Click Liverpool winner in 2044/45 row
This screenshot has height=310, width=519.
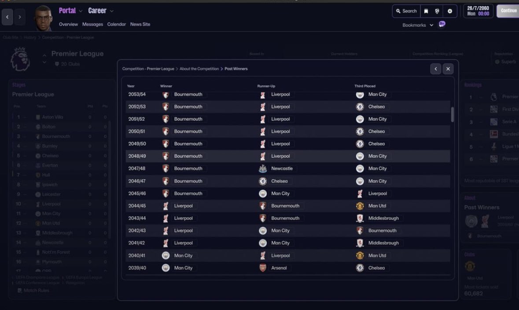pos(184,206)
